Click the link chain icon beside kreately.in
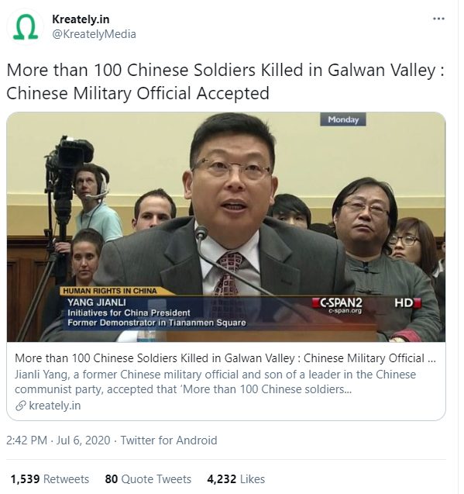The height and width of the screenshot is (494, 464). click(20, 406)
